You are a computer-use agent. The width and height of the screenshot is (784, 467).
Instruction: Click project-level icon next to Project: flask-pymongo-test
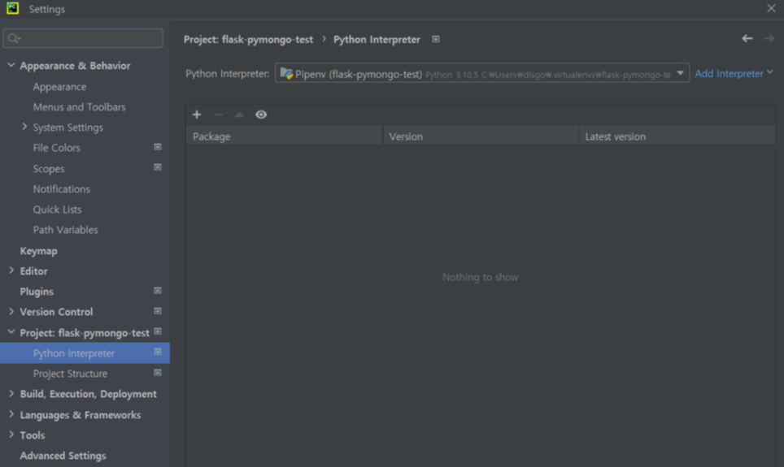tap(158, 331)
